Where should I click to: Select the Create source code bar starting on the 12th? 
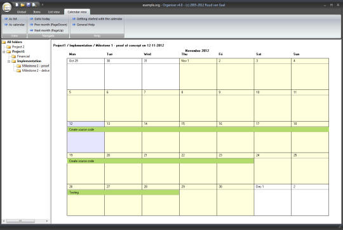click(198, 129)
